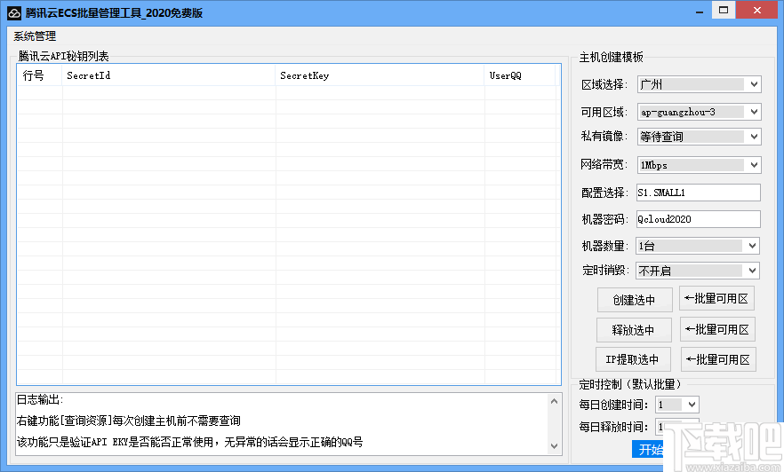This screenshot has height=472, width=784.
Task: Click the SecretKey column header
Action: (380, 75)
